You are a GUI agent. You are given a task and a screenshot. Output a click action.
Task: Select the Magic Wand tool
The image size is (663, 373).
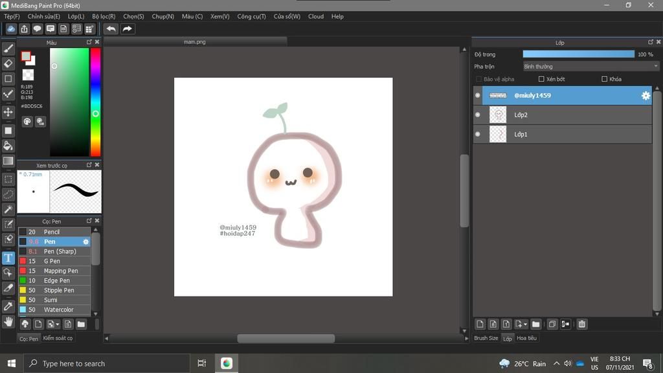[x=8, y=209]
